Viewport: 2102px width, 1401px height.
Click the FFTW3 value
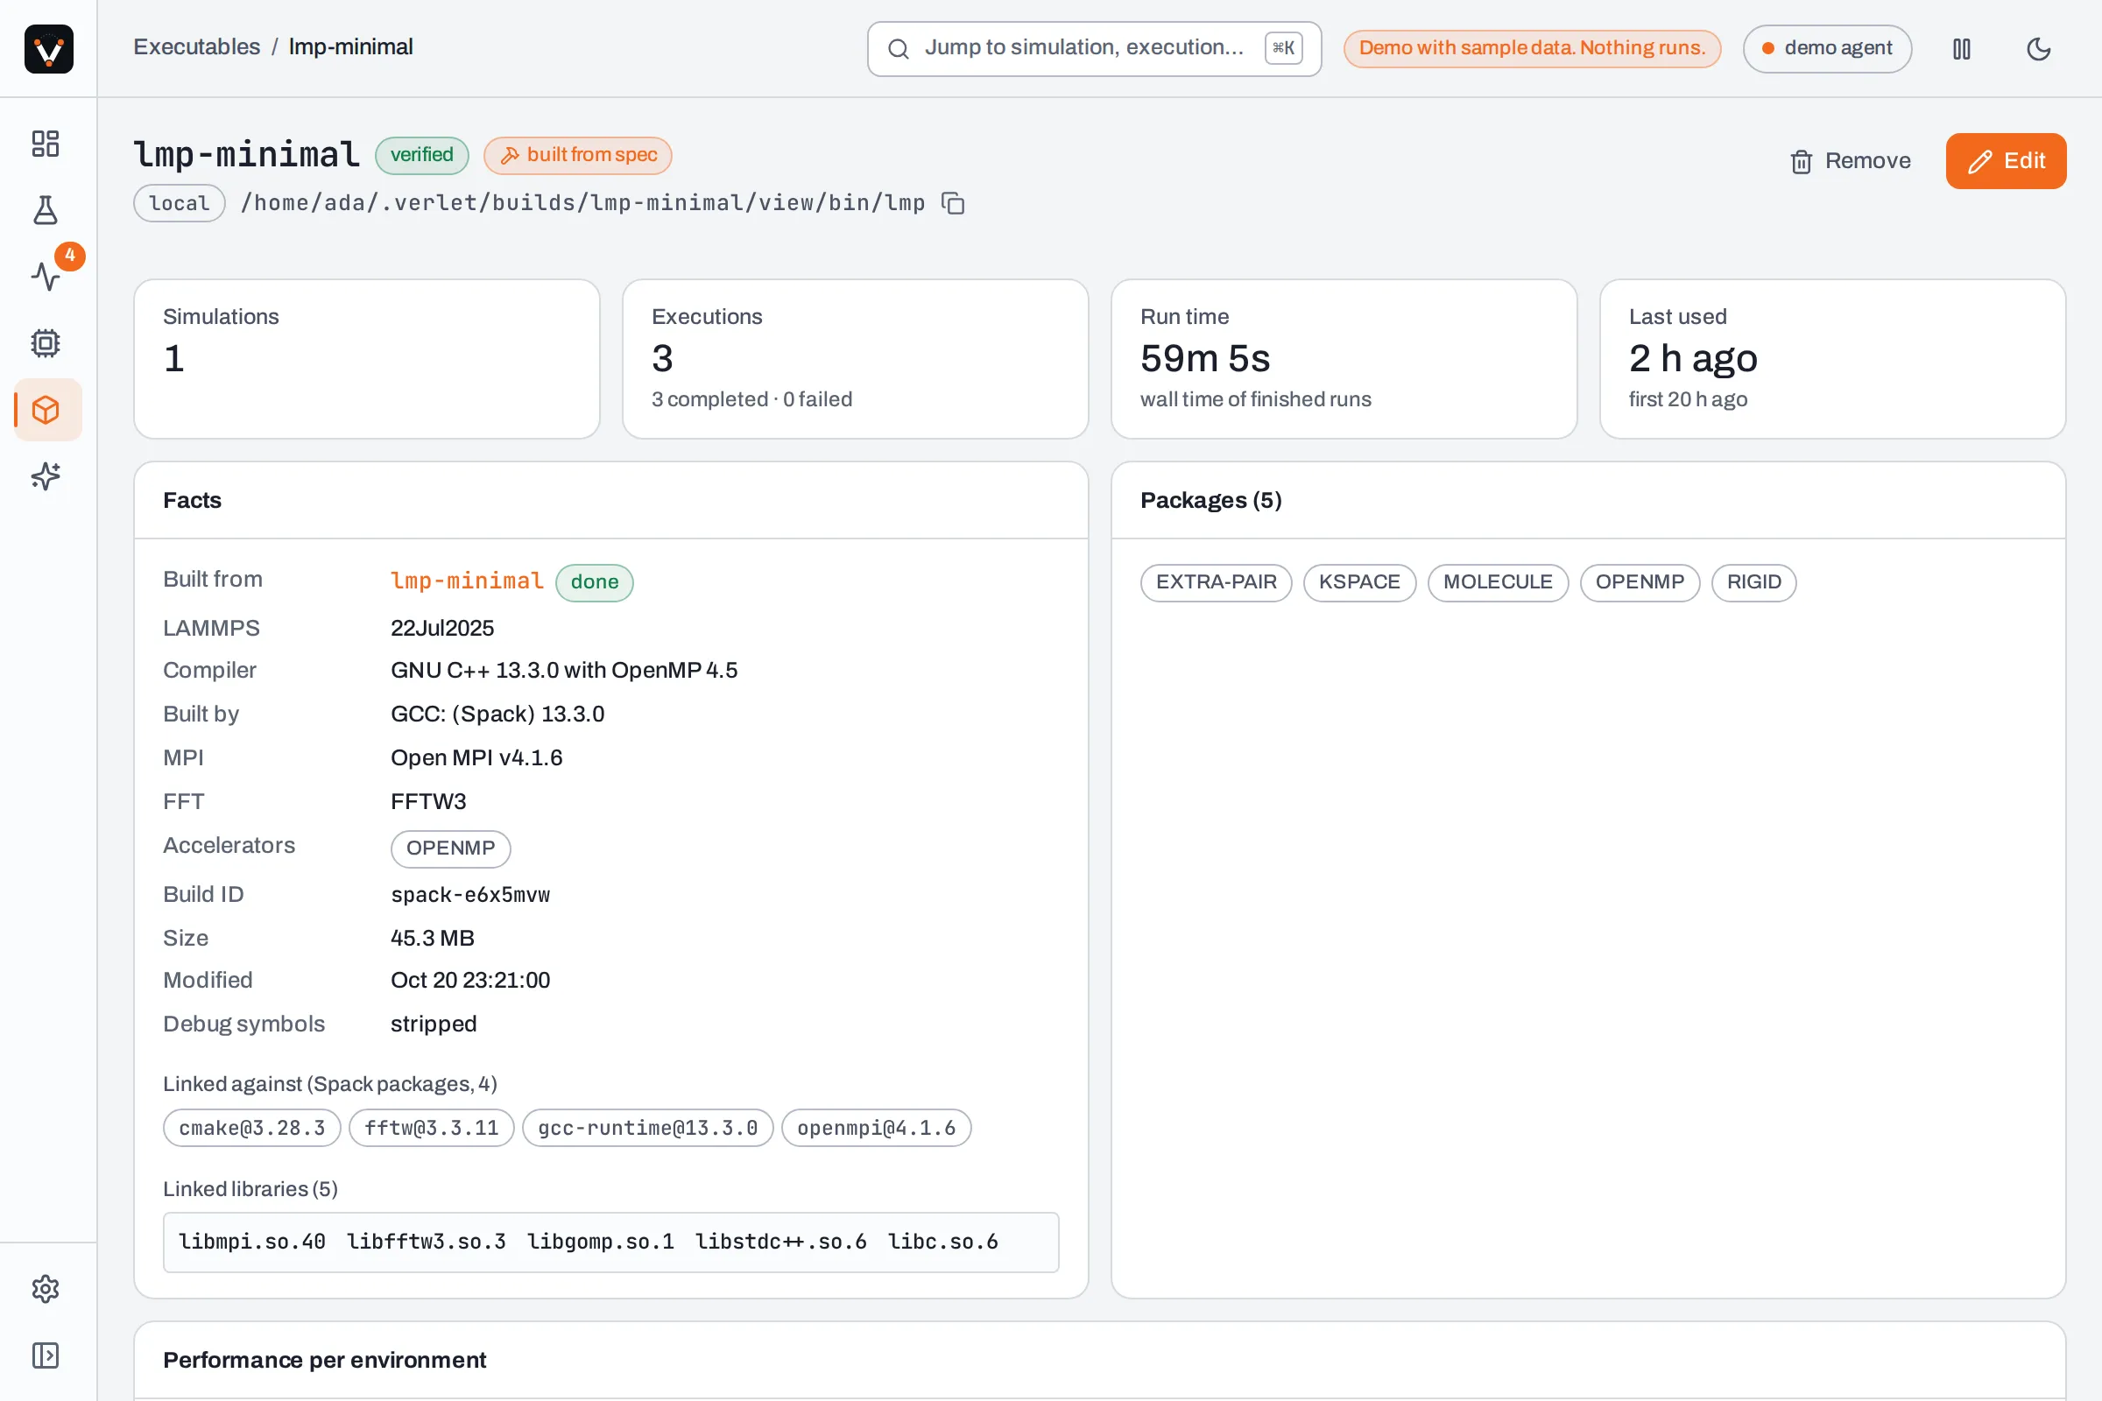[428, 801]
